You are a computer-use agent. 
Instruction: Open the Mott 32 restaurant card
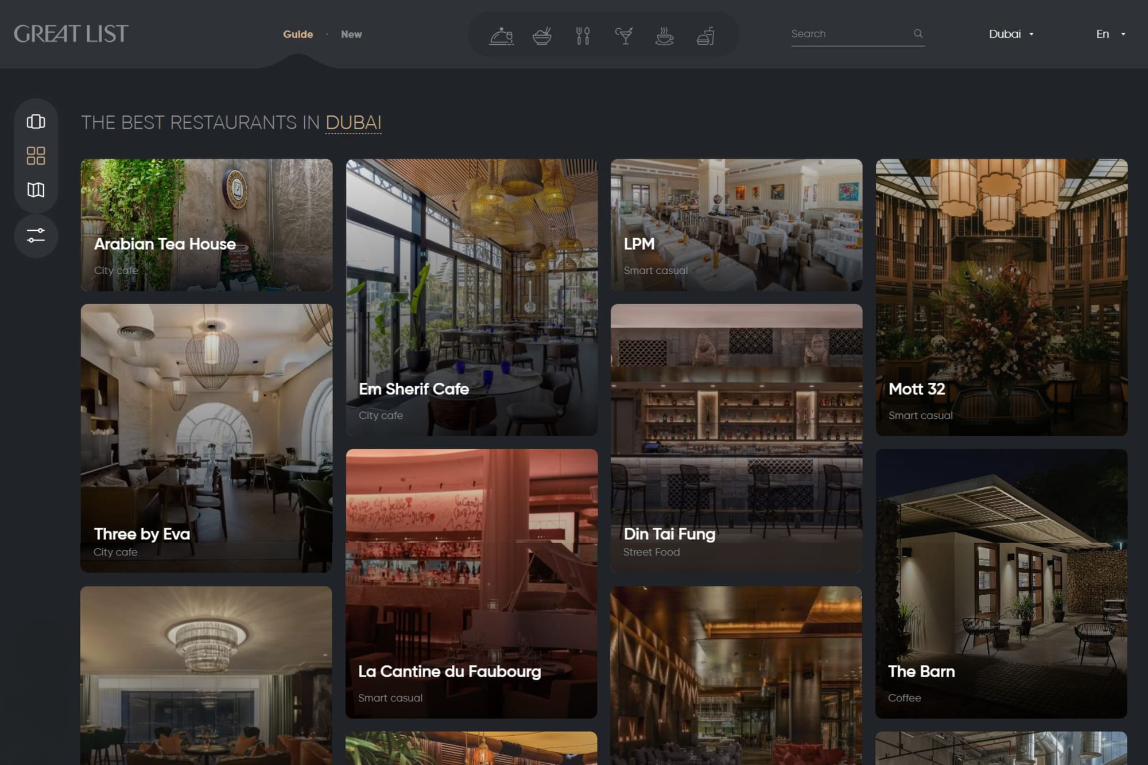[1001, 297]
